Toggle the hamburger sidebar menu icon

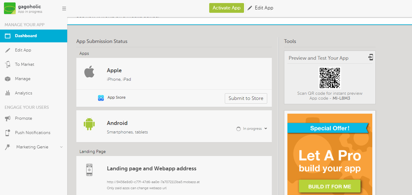(64, 9)
